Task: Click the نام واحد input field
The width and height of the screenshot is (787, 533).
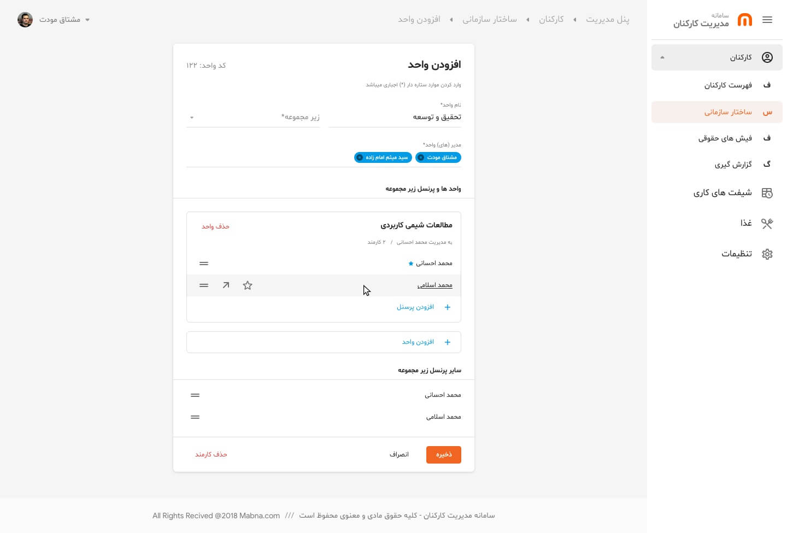Action: coord(395,117)
